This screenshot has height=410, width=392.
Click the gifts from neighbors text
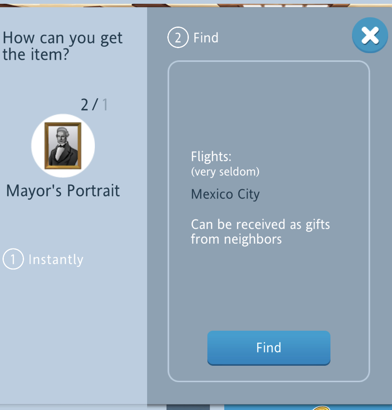coord(260,232)
